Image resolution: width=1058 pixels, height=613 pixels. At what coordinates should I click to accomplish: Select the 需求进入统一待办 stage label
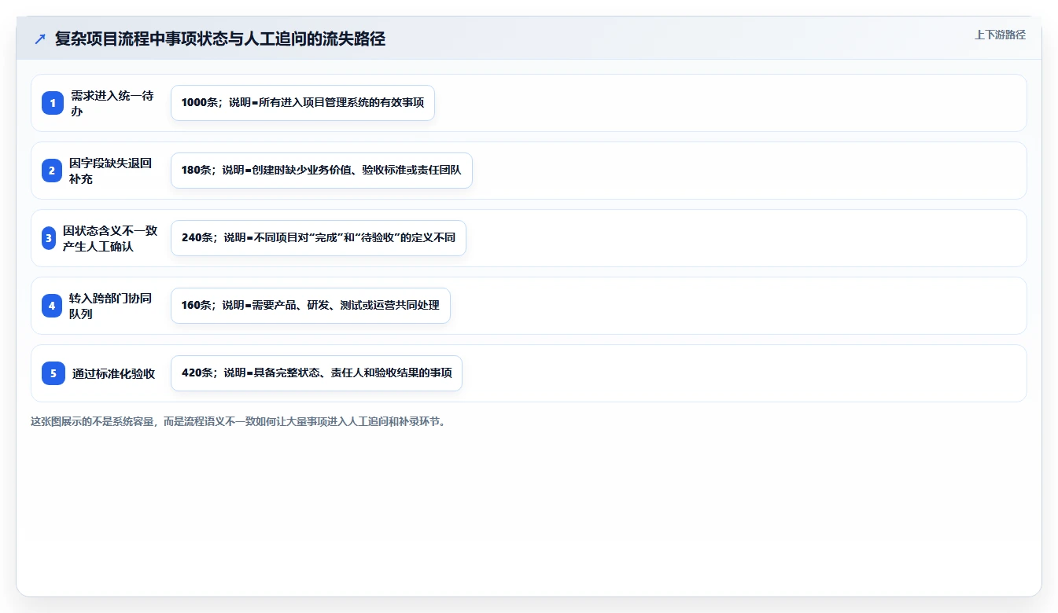(x=112, y=103)
